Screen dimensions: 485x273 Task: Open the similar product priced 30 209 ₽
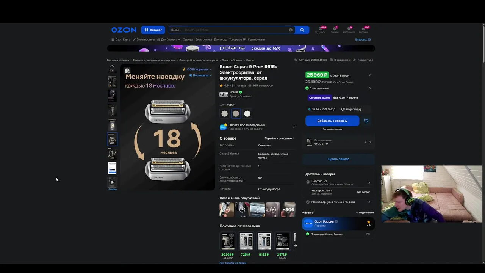(227, 245)
